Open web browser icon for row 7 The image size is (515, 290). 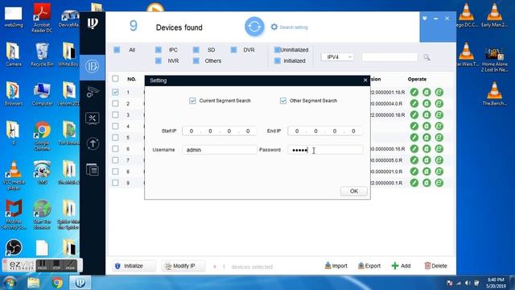[x=439, y=160]
